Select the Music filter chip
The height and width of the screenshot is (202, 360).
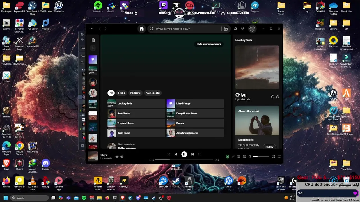coord(121,93)
